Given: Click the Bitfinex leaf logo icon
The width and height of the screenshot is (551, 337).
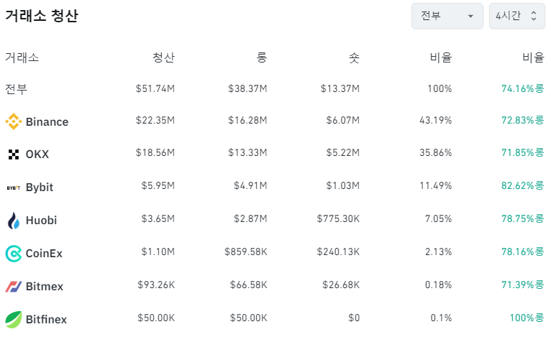Looking at the screenshot, I should point(14,320).
